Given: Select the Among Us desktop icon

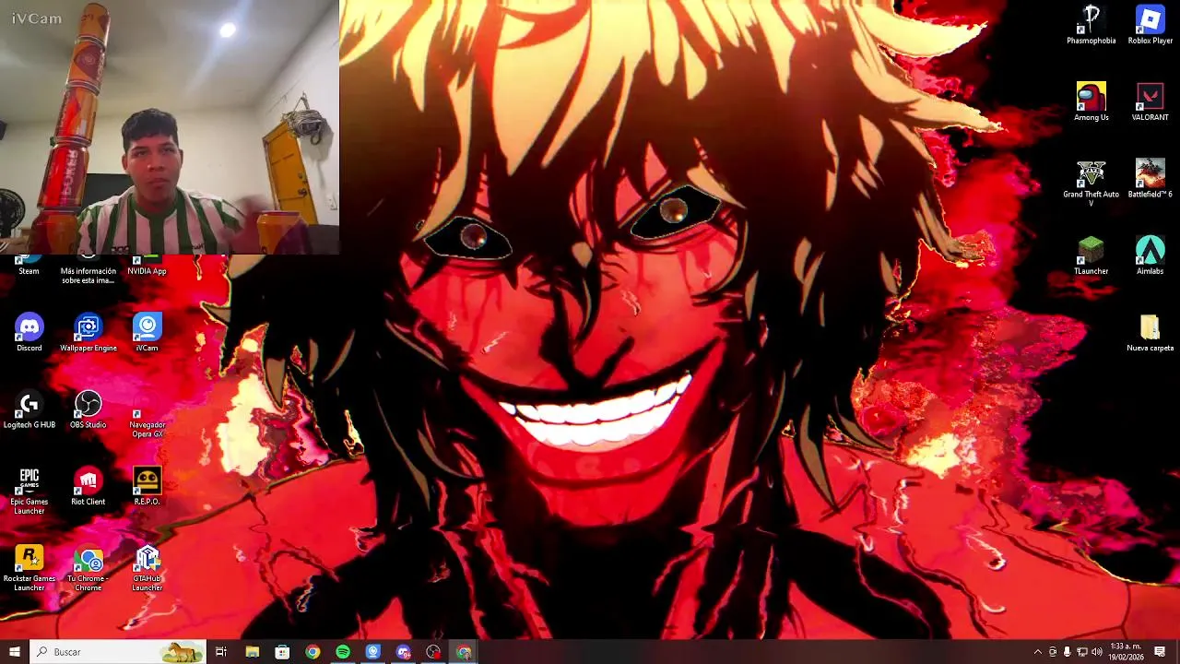Looking at the screenshot, I should 1091,101.
